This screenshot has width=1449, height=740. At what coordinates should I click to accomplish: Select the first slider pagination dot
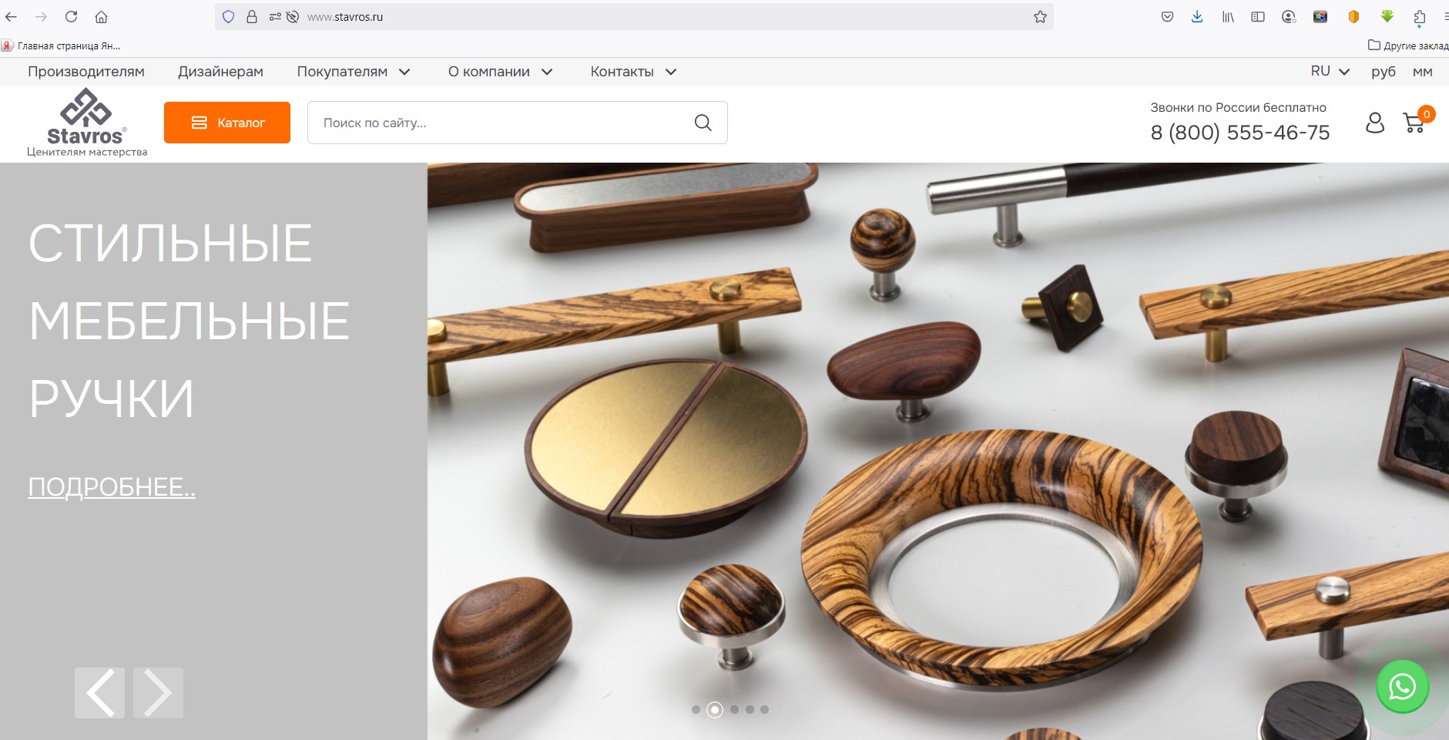(696, 709)
